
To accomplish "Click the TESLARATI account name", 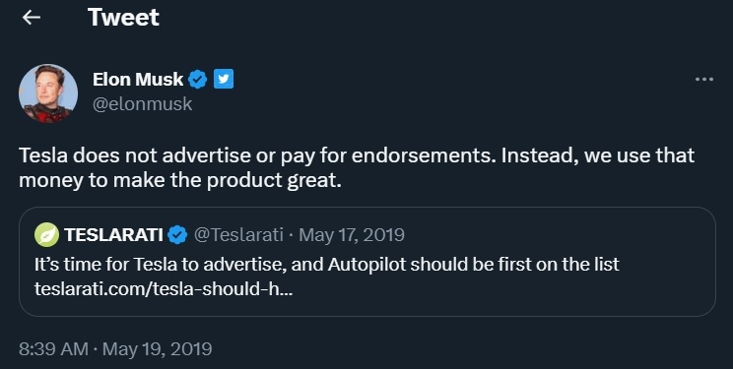I will point(113,235).
